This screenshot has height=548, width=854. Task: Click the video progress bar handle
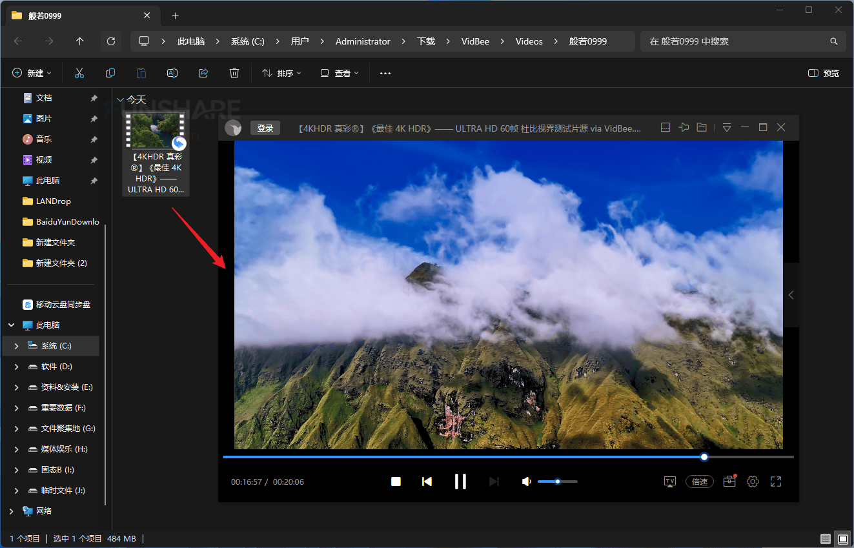[704, 457]
